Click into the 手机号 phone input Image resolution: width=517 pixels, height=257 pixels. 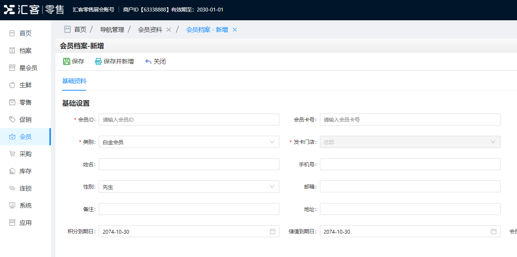(x=410, y=164)
